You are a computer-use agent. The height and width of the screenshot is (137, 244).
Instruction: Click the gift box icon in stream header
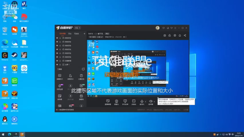165,35
